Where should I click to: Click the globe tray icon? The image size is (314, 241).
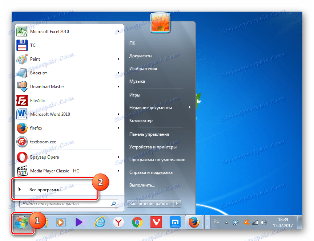235,222
